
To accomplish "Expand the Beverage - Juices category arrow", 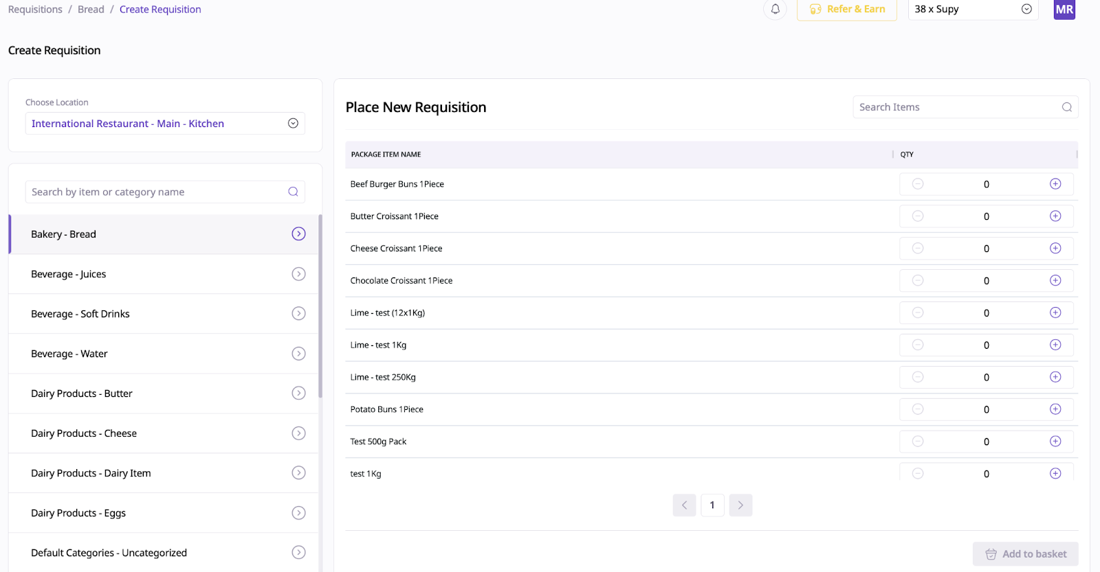I will pos(298,274).
